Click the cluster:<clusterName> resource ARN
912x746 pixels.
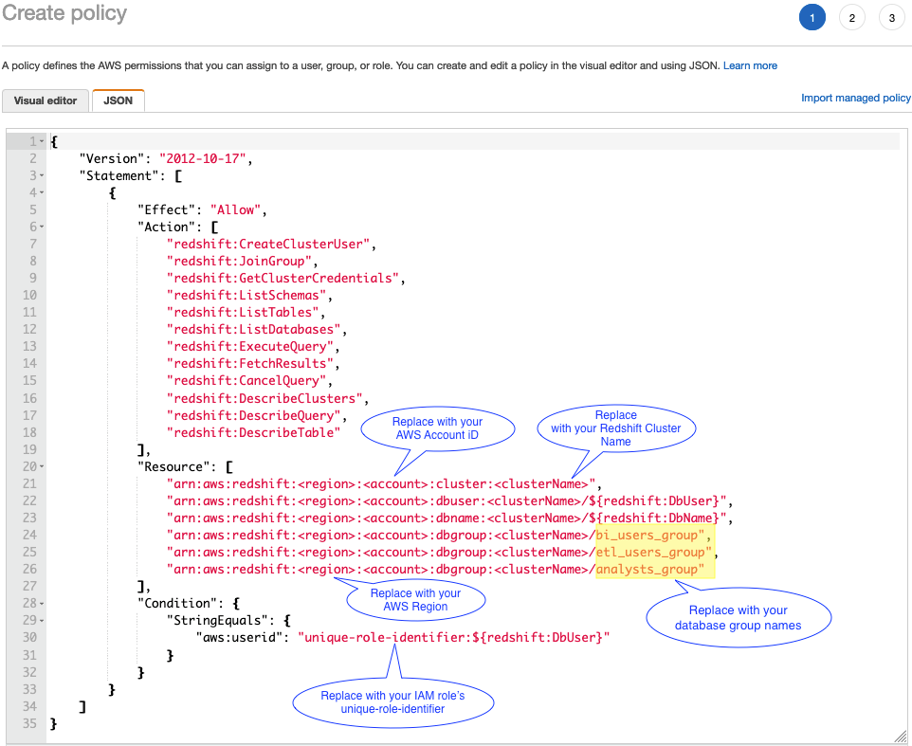click(x=381, y=483)
